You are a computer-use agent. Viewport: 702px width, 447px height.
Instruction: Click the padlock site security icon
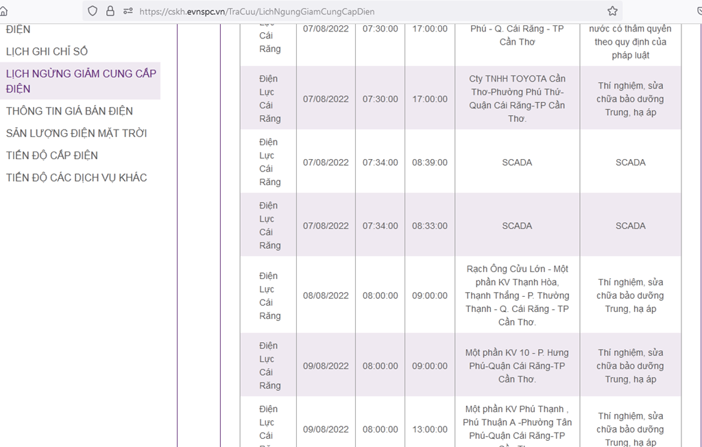110,11
